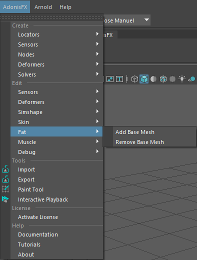Tear off menu via dotted handle

[51, 17]
